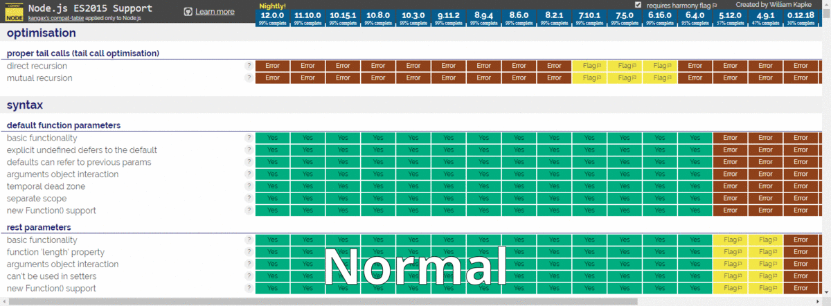Select the 4.9.1 version column header
The height and width of the screenshot is (306, 831).
[x=765, y=17]
